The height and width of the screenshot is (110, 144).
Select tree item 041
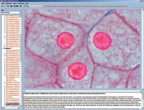(x=13, y=34)
